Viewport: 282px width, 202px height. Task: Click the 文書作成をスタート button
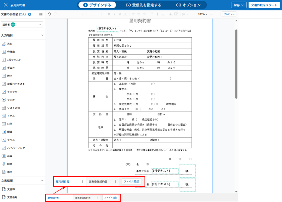(x=264, y=5)
